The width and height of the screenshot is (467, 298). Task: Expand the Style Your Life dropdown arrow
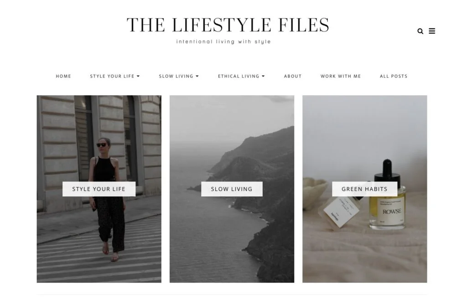click(x=138, y=76)
